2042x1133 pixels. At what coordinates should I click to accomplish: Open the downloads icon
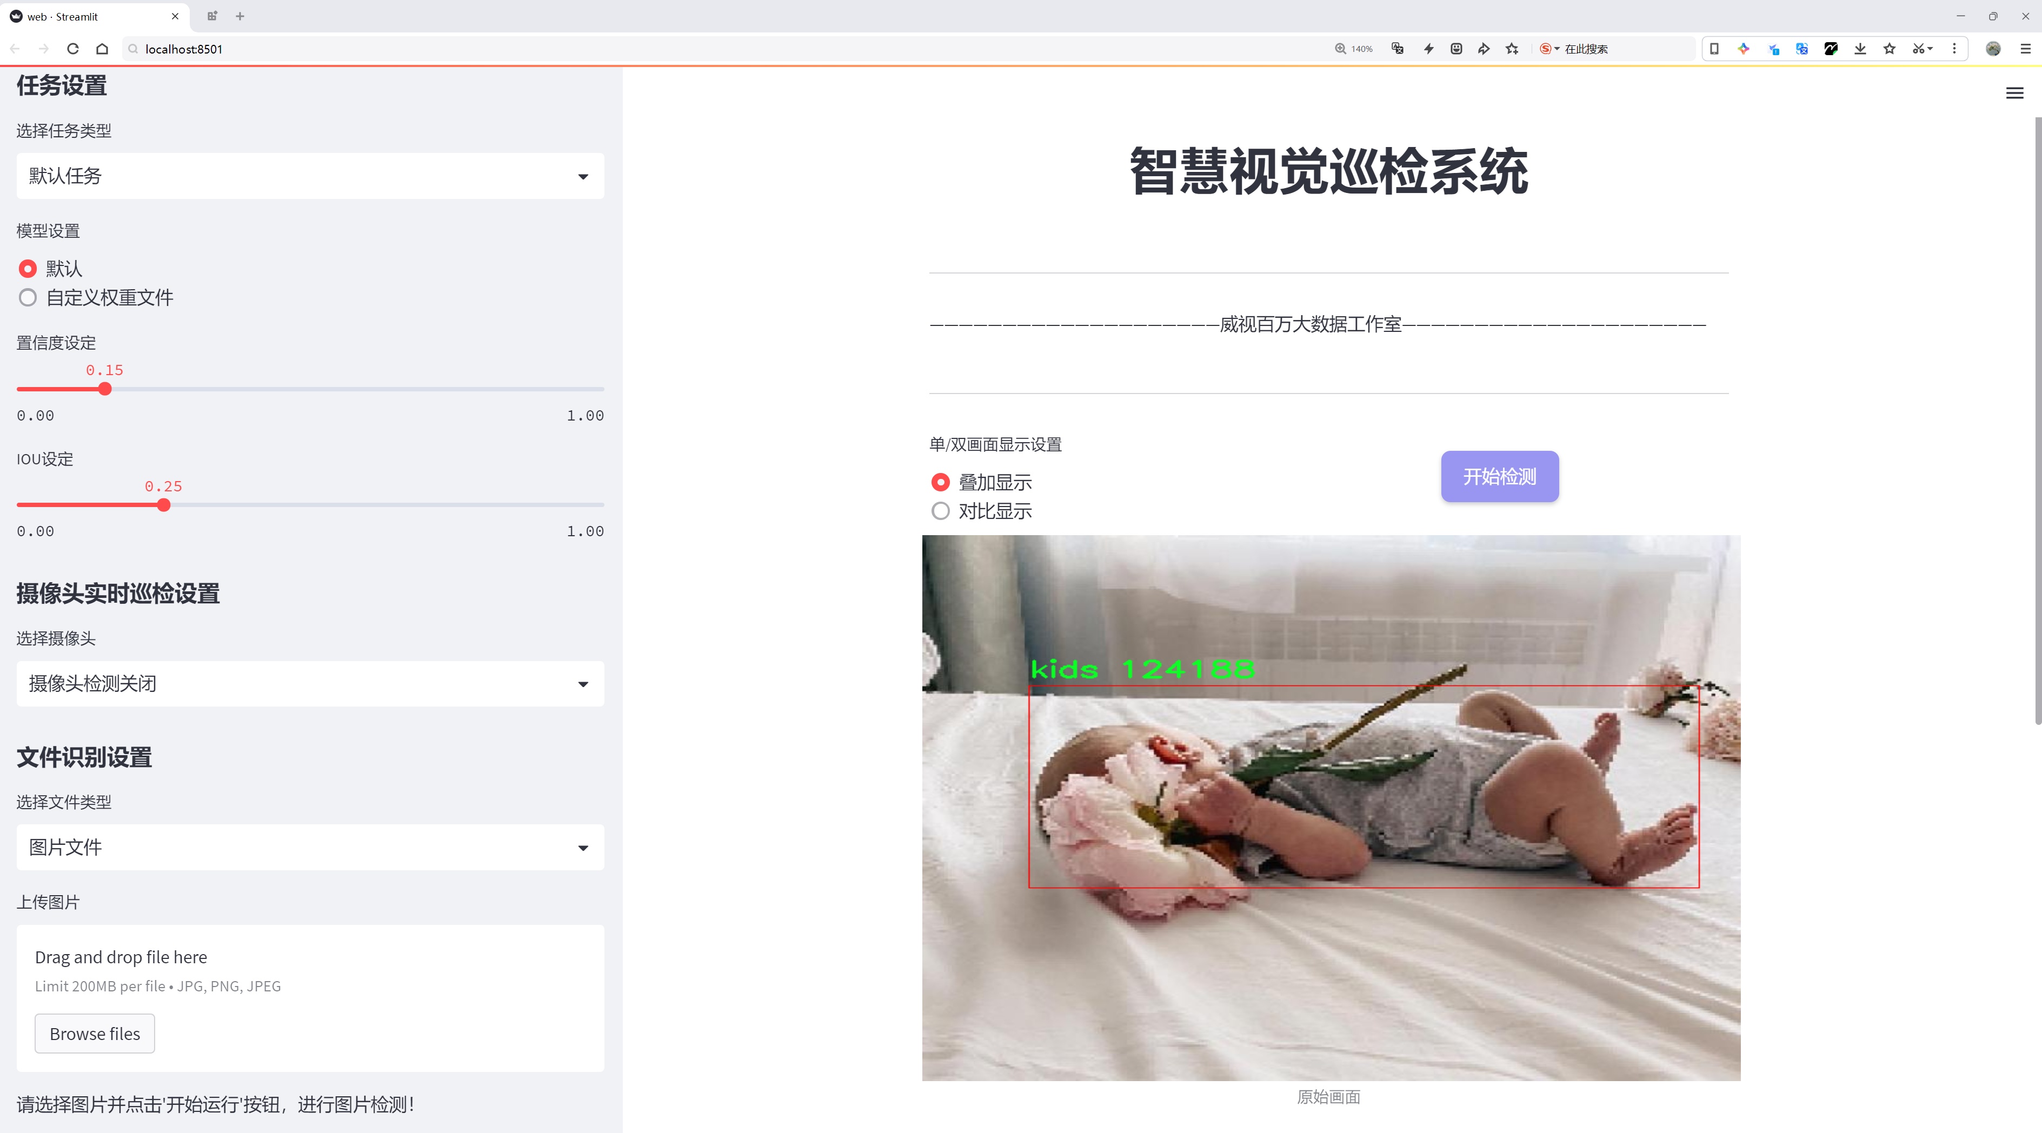tap(1860, 49)
